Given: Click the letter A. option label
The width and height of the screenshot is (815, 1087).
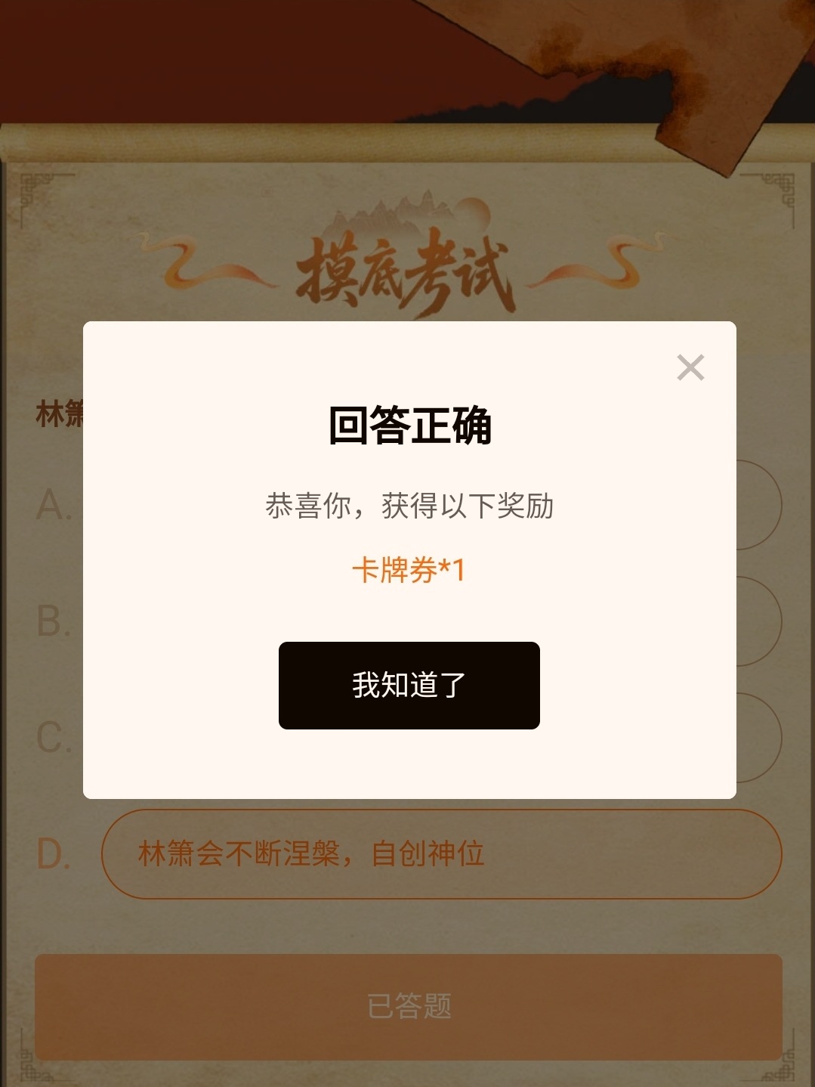Looking at the screenshot, I should coord(54,505).
